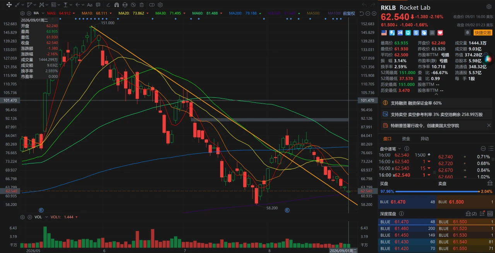This screenshot has width=495, height=253.
Task: Toggle the magnet snap mode
Action: [116, 5]
